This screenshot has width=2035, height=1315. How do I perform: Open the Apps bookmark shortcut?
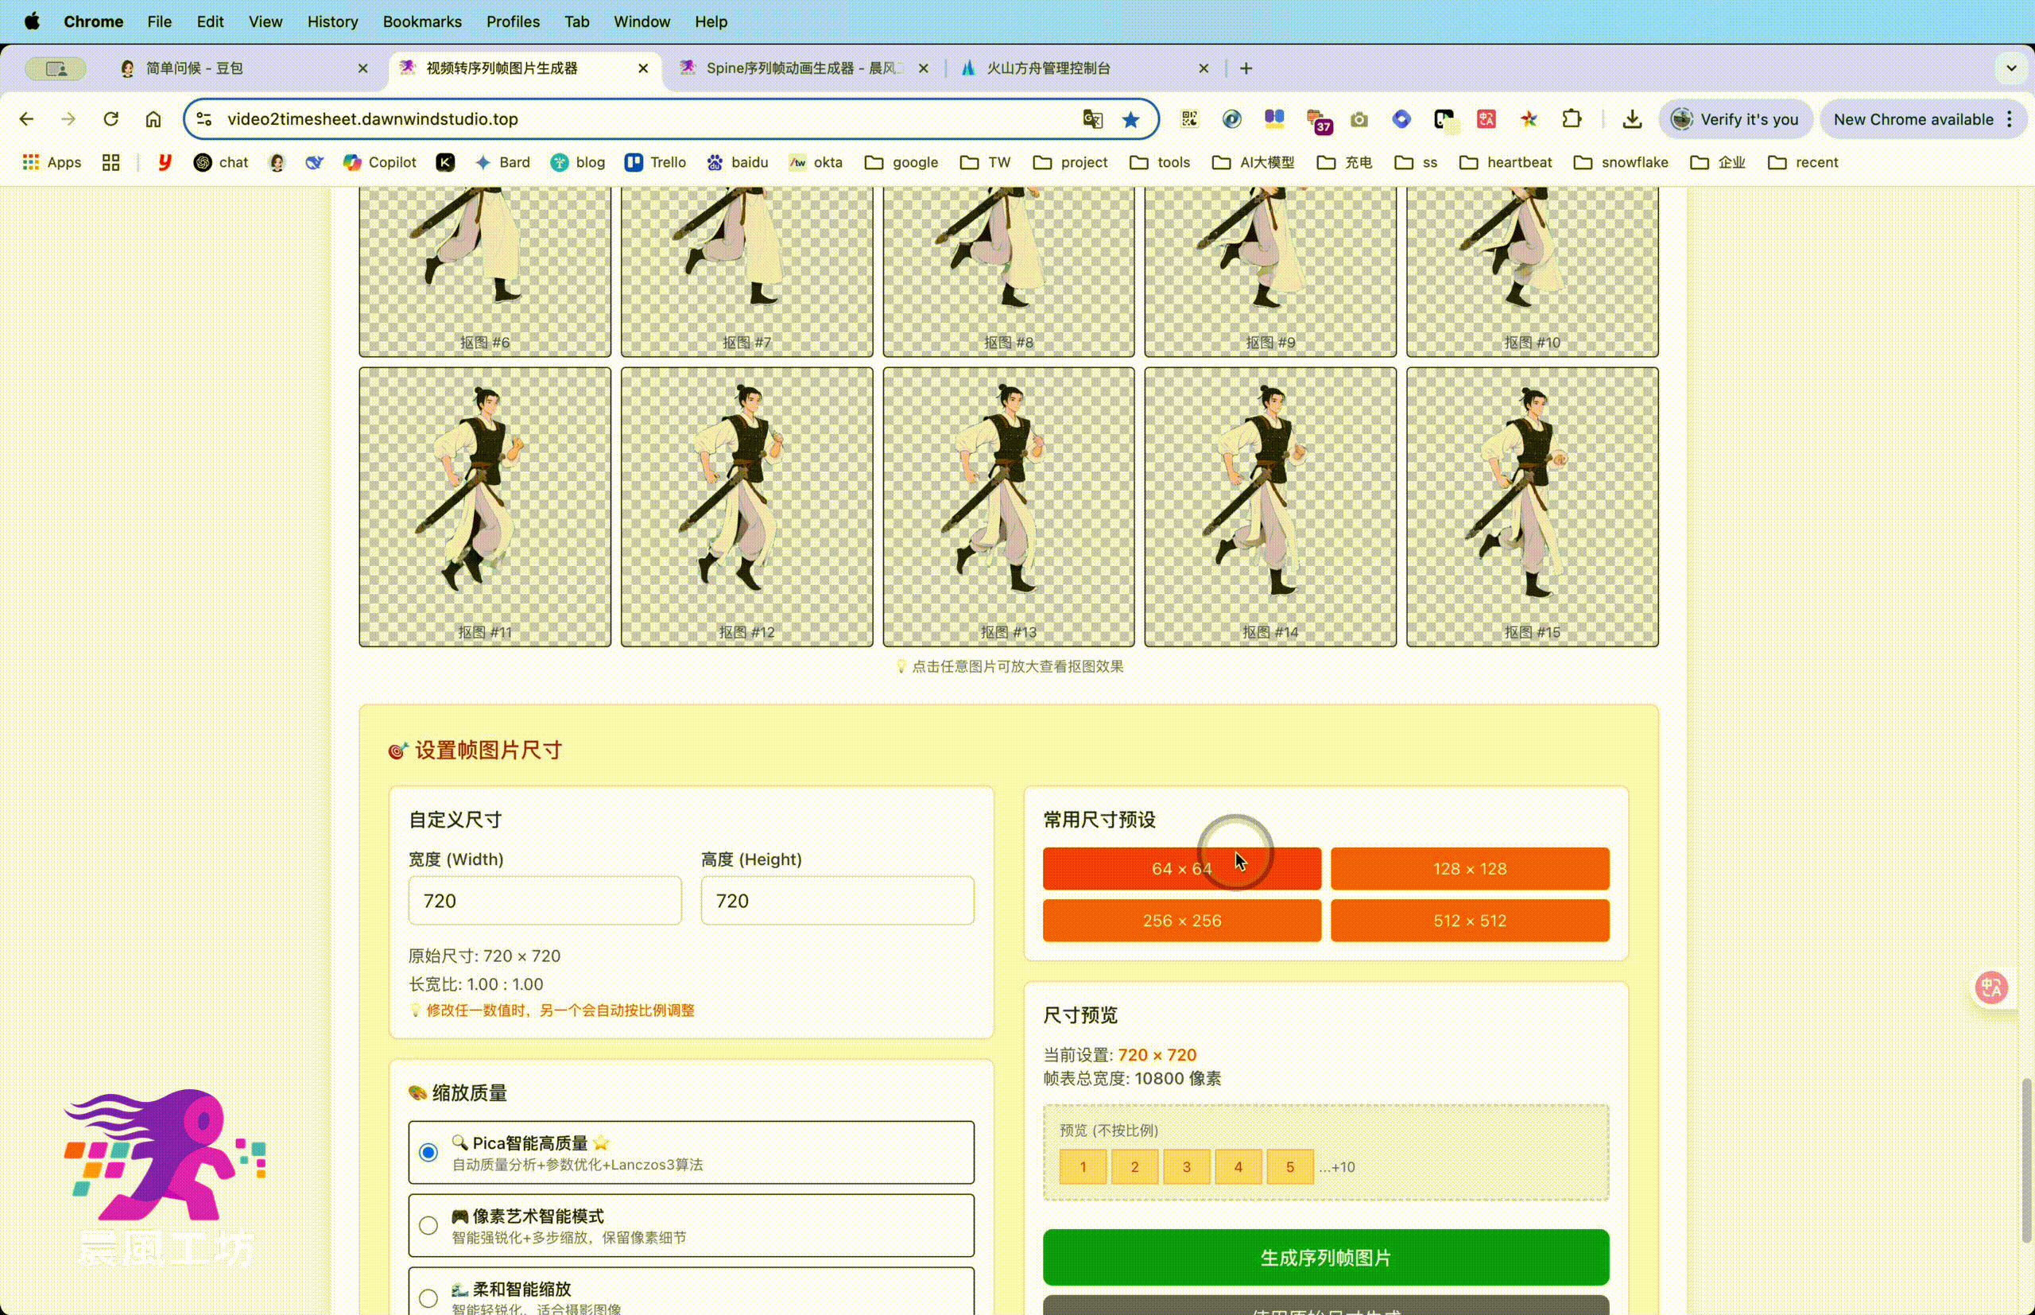coord(52,162)
